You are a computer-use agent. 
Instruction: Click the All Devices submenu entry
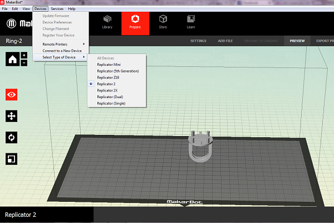(x=117, y=58)
